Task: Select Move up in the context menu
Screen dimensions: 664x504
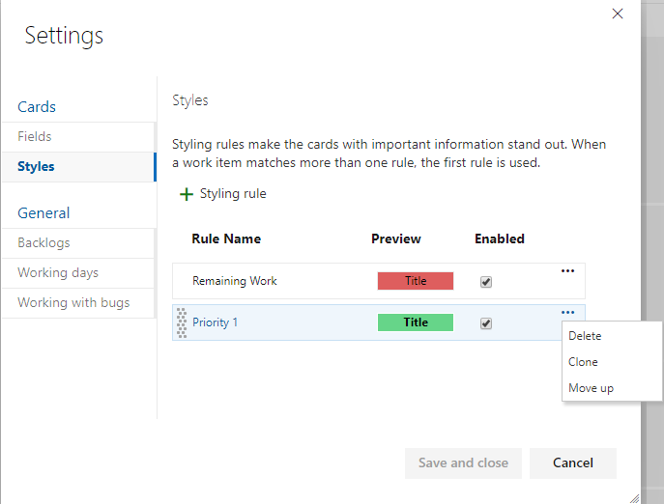Action: pos(591,388)
